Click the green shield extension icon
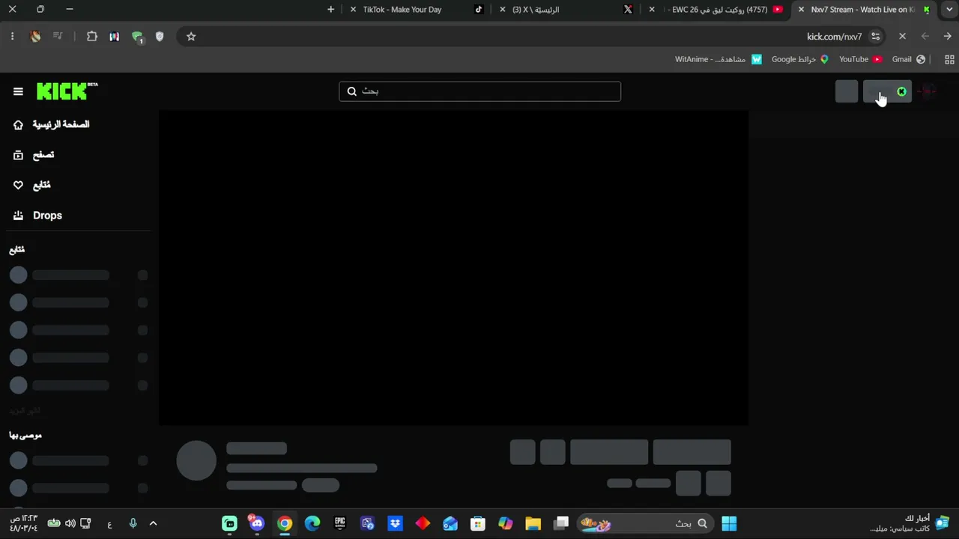The image size is (959, 539). [x=137, y=37]
